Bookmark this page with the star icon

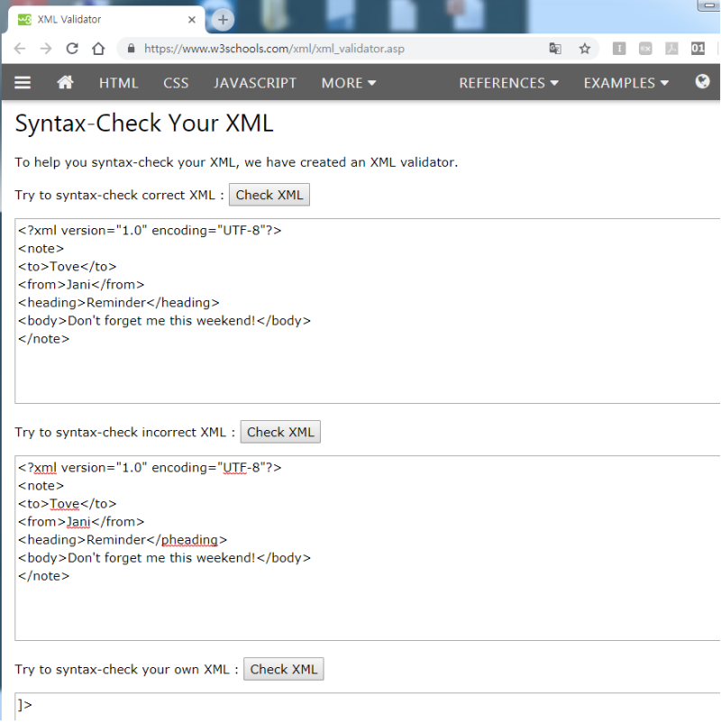point(583,49)
